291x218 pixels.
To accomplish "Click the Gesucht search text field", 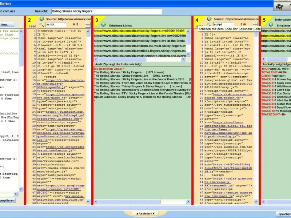I will (x=106, y=11).
